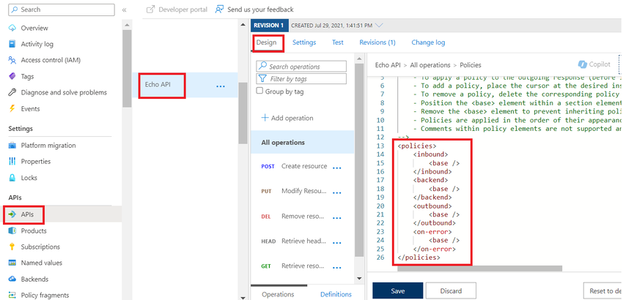
Task: Click the Filter by tags field
Action: pyautogui.click(x=301, y=78)
